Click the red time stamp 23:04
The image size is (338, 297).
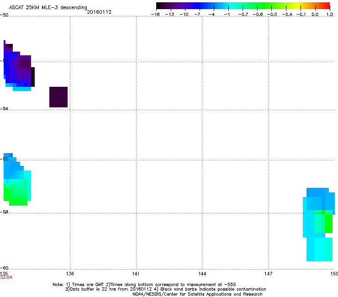click(x=6, y=277)
